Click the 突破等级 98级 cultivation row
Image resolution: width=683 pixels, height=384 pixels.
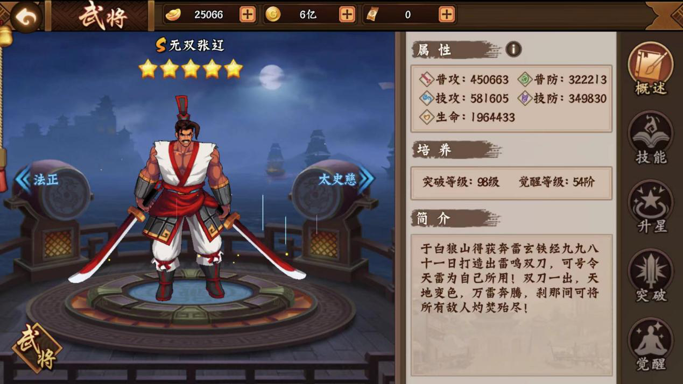click(x=511, y=182)
